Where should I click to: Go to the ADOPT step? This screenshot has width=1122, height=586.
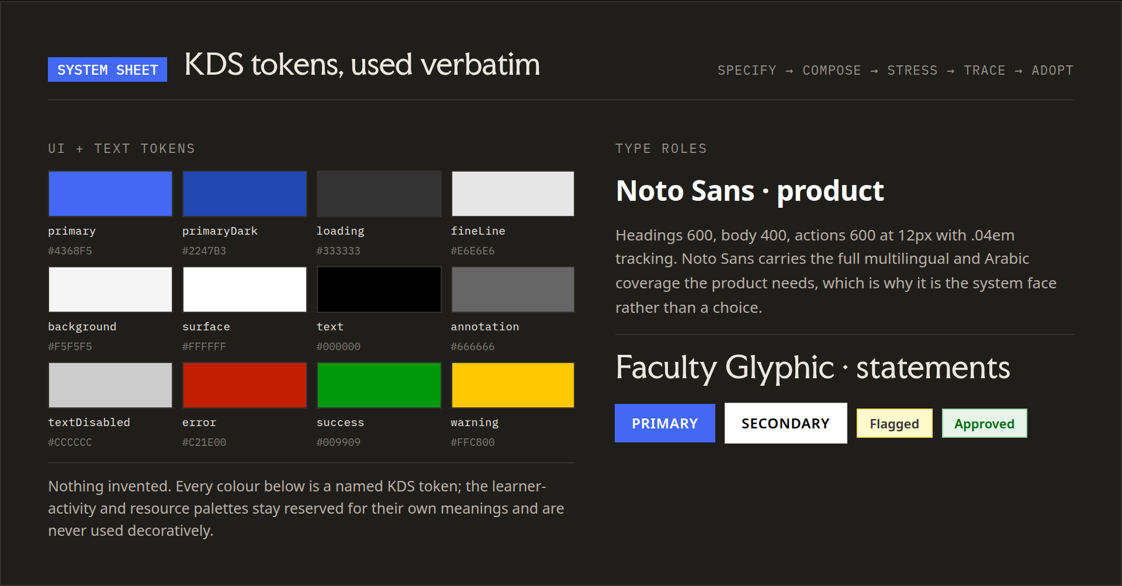click(1052, 70)
